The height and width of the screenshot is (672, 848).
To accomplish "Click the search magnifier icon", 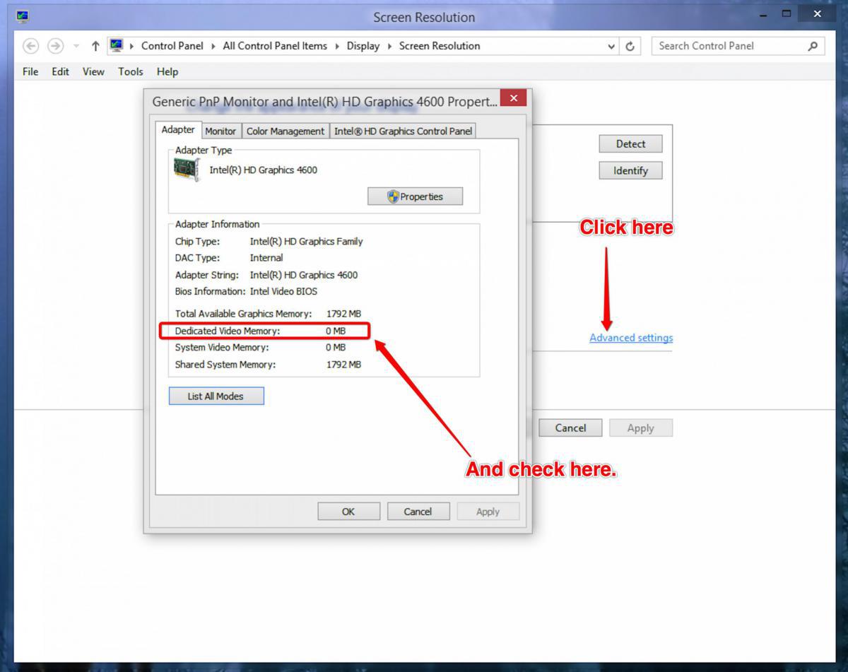I will [x=813, y=46].
